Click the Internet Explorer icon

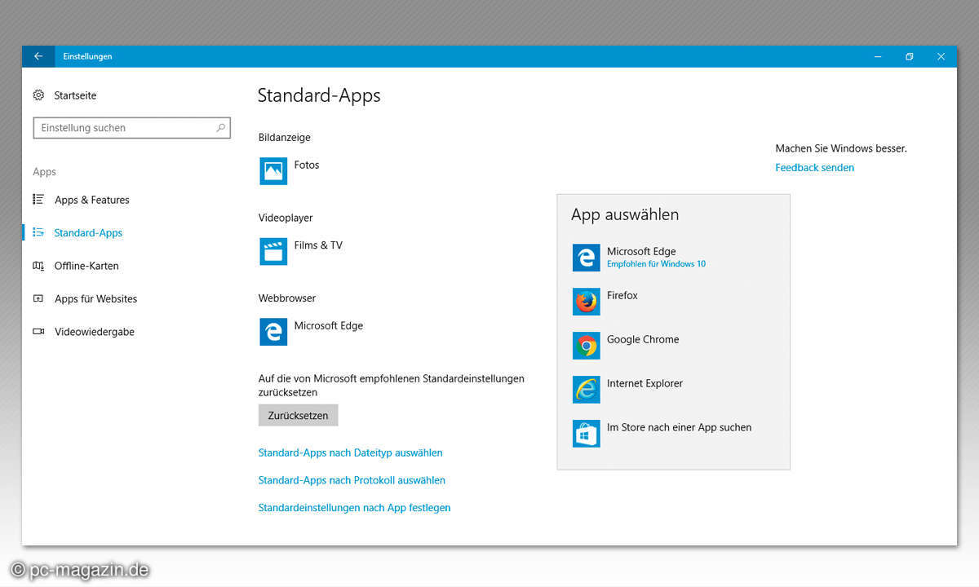[x=586, y=390]
